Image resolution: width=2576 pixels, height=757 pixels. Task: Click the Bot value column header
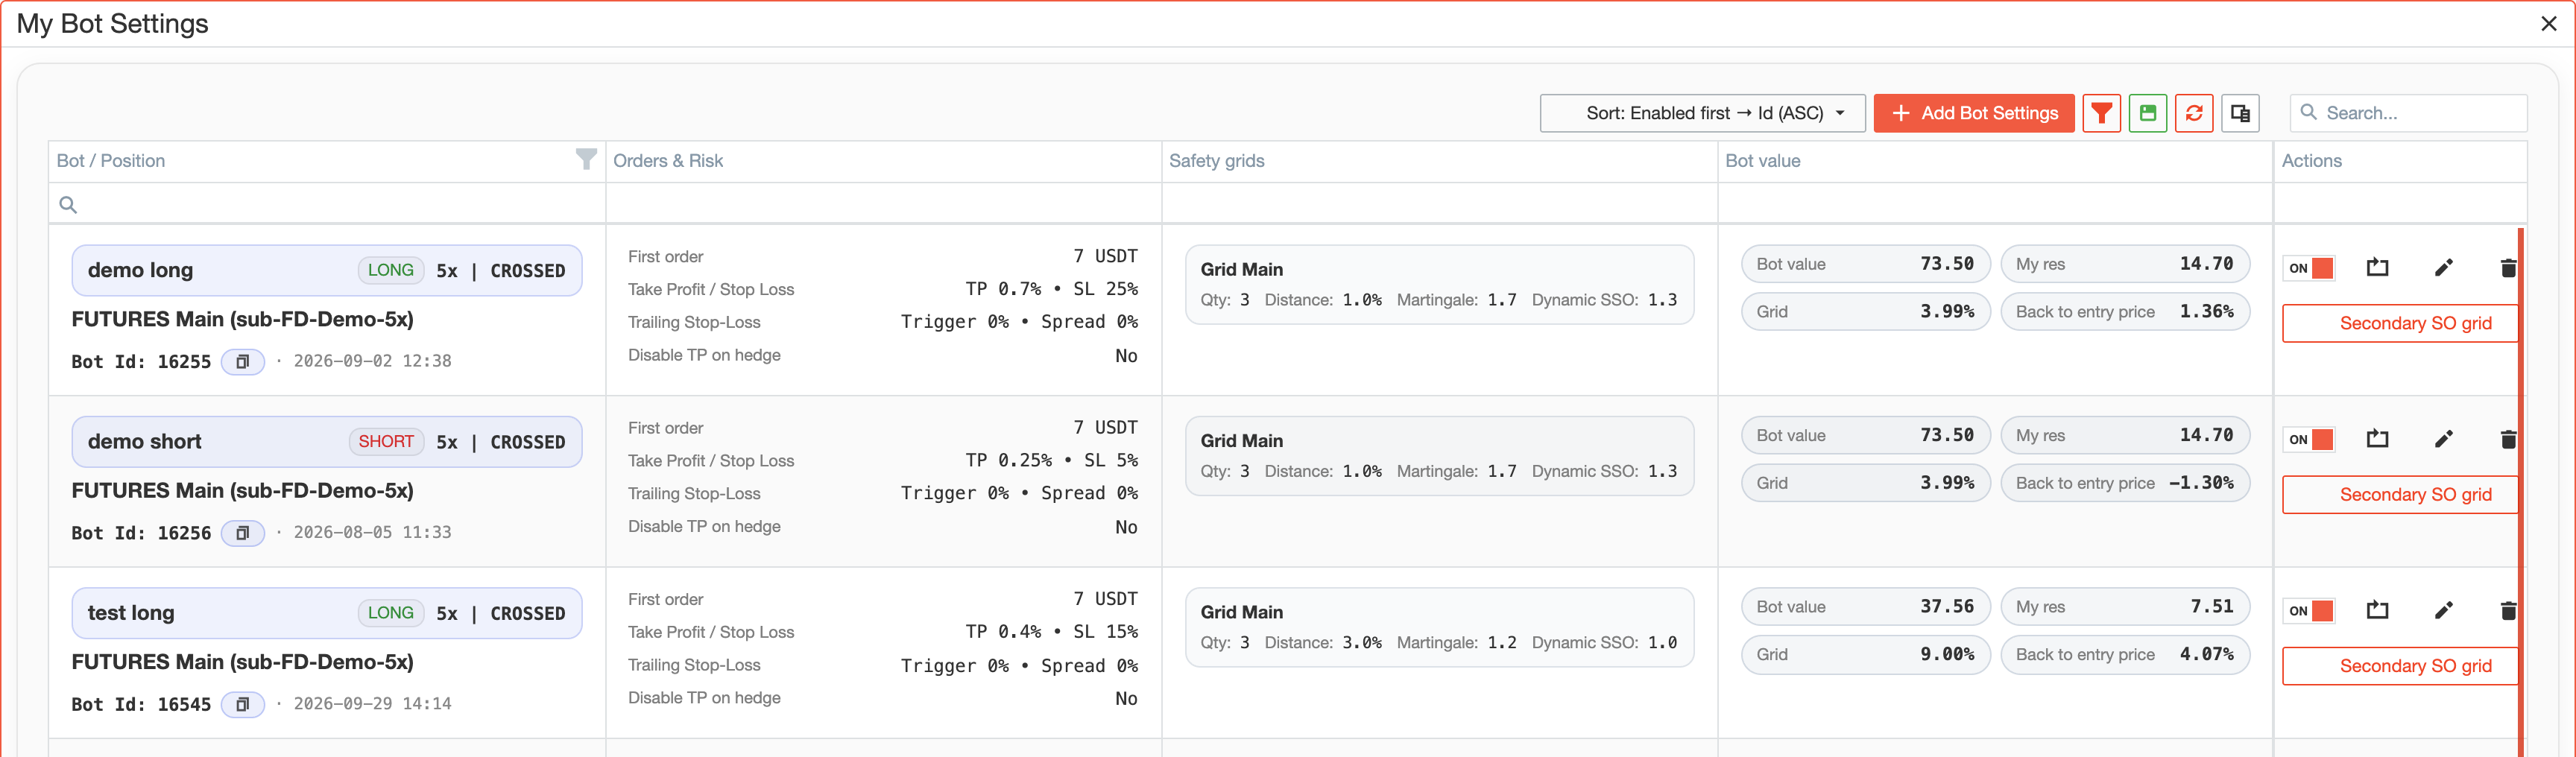[1762, 160]
